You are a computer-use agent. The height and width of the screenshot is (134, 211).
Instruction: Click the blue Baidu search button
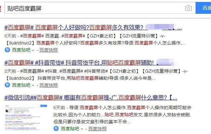tap(203, 8)
